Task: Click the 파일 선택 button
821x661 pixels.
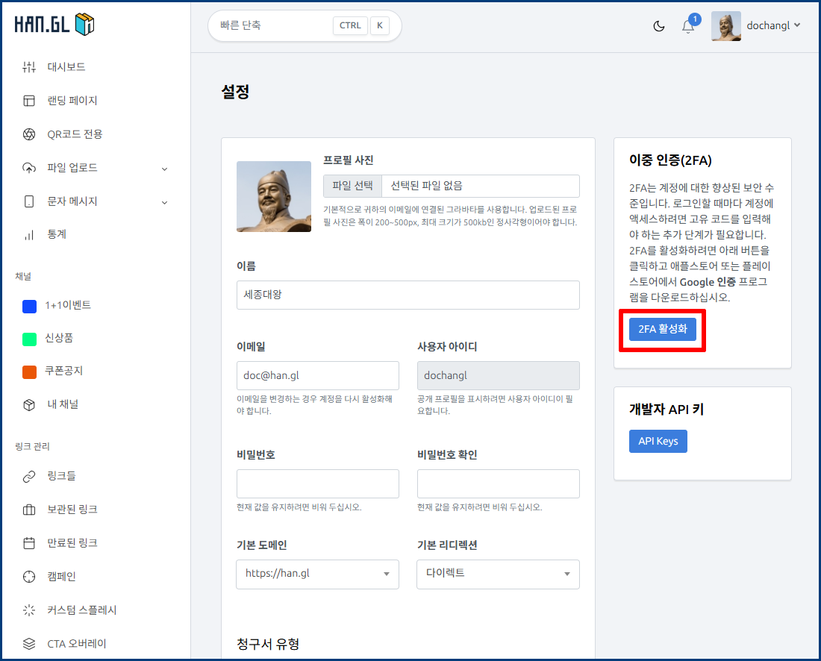Action: [x=352, y=186]
